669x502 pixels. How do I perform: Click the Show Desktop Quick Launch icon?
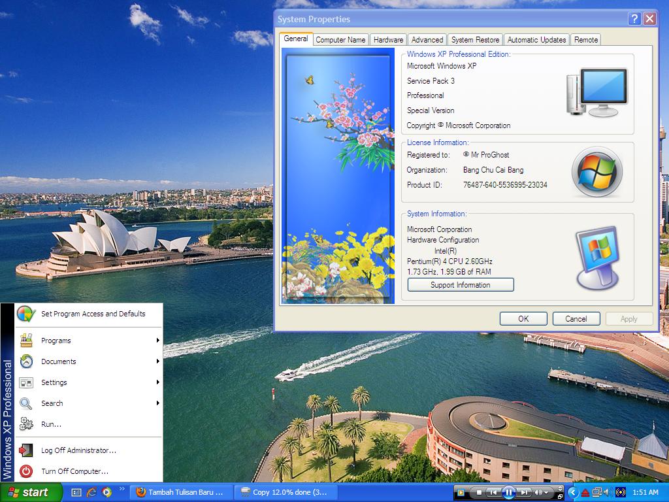76,492
